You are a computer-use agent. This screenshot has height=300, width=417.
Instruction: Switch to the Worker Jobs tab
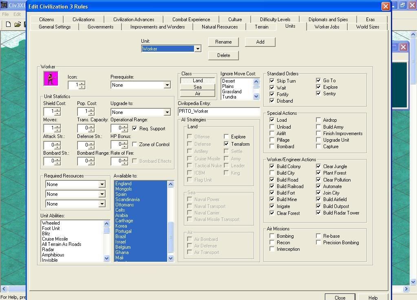point(327,27)
